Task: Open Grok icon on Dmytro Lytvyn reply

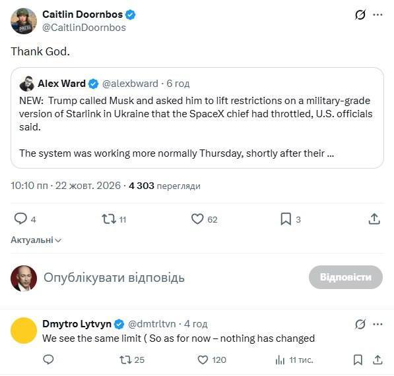Action: click(x=360, y=324)
